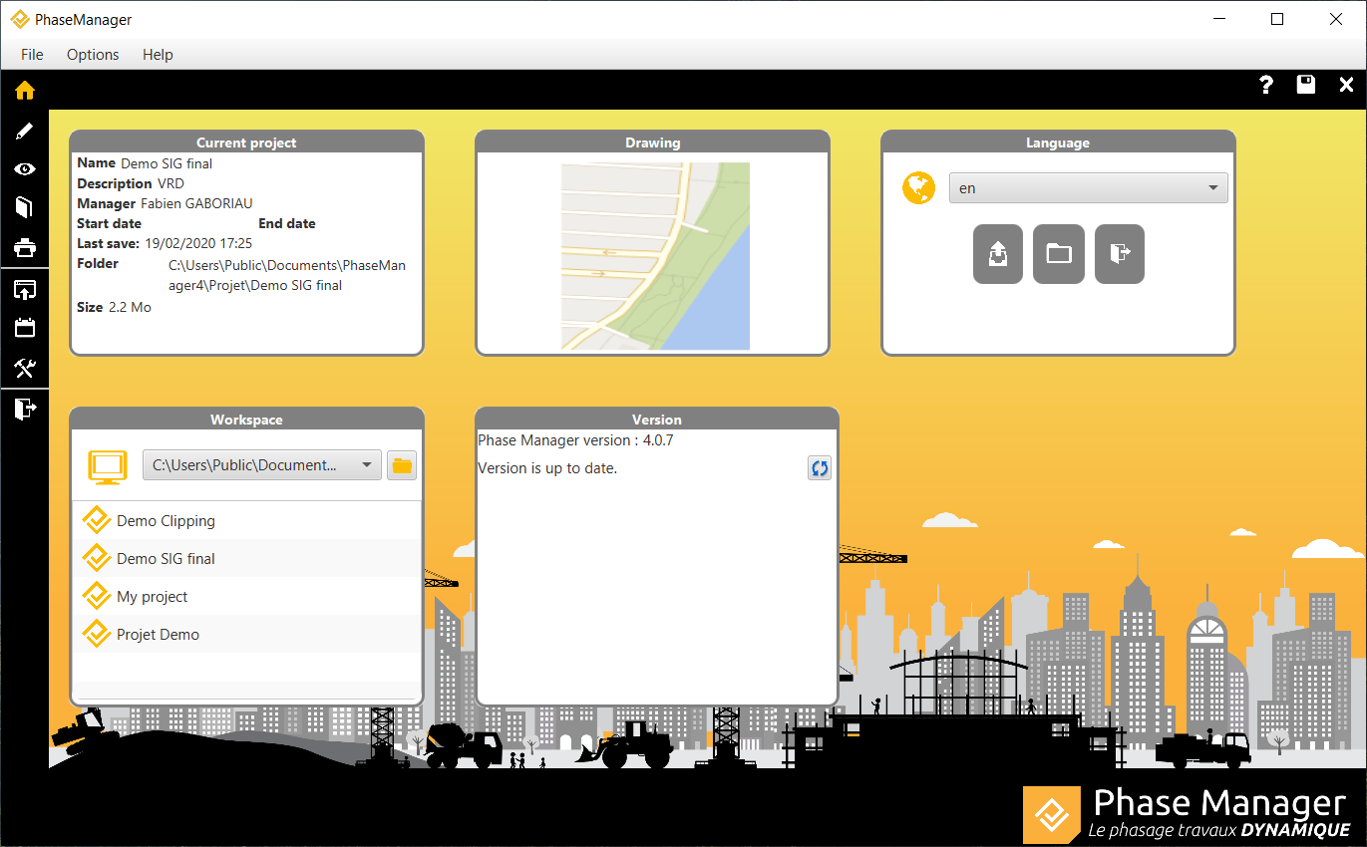The height and width of the screenshot is (847, 1367).
Task: Click 'Version is up to date.' text
Action: click(x=547, y=468)
